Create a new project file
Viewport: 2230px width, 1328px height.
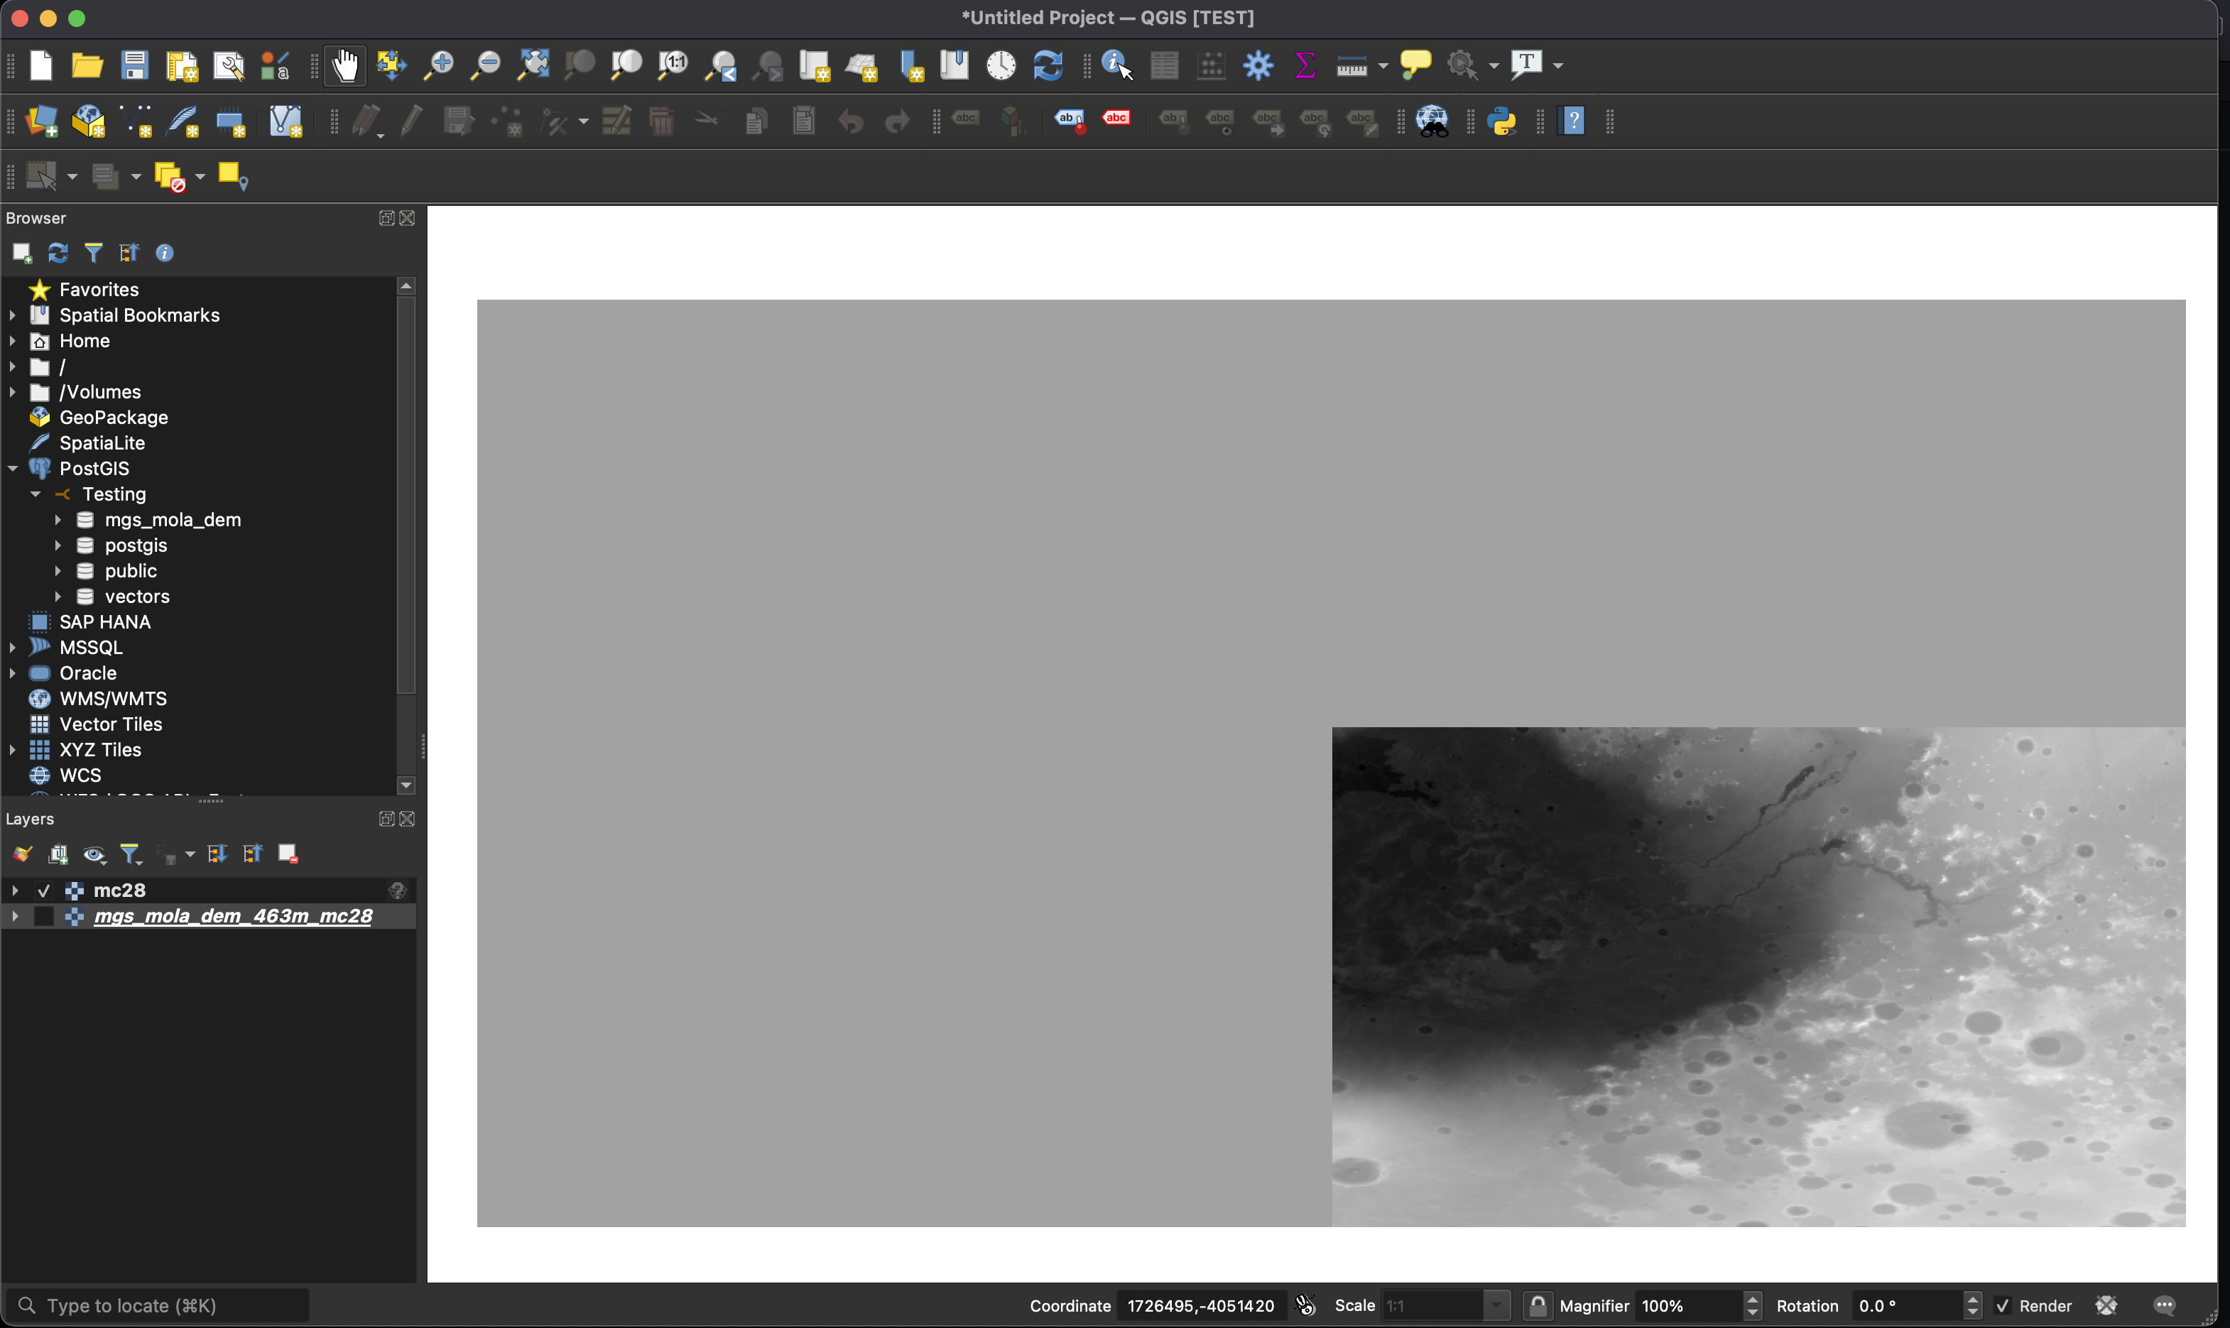pyautogui.click(x=41, y=65)
